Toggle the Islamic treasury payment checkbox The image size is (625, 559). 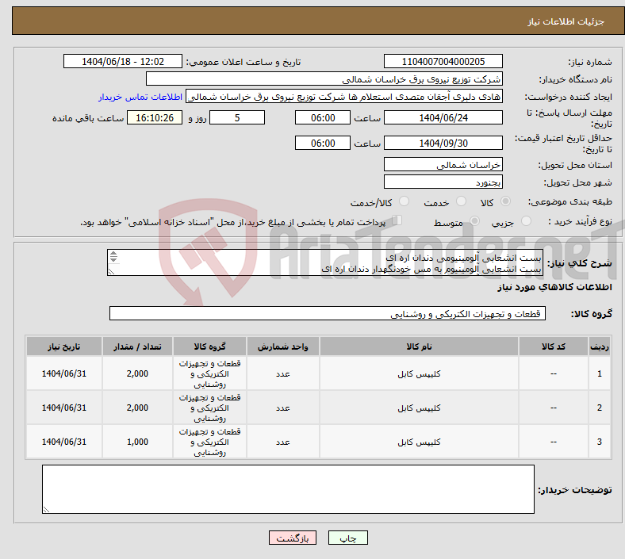coord(397,221)
